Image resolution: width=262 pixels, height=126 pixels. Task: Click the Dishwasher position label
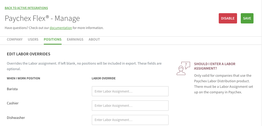point(16,118)
